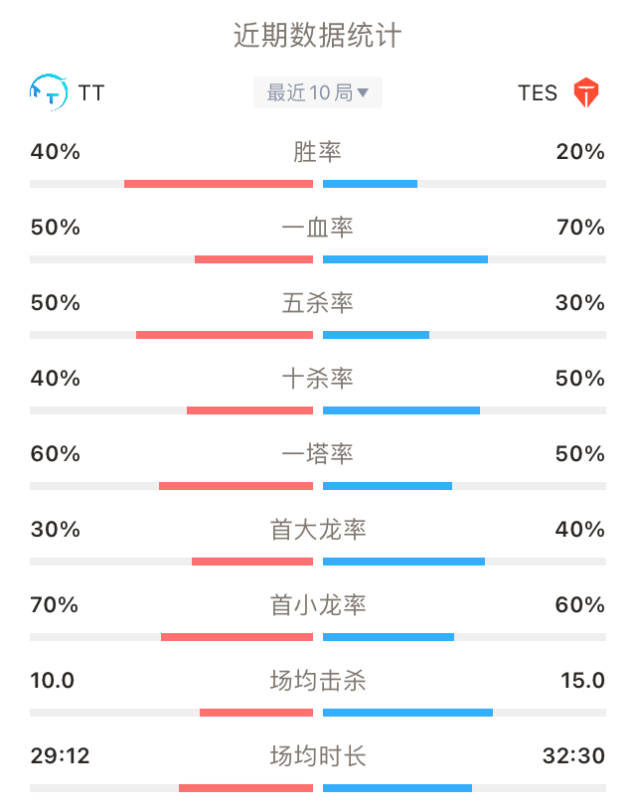Select the TT team name label
Image resolution: width=636 pixels, height=812 pixels.
point(91,93)
